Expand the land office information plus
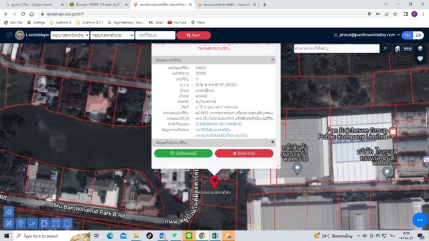Image resolution: width=429 pixels, height=241 pixels. 273,142
